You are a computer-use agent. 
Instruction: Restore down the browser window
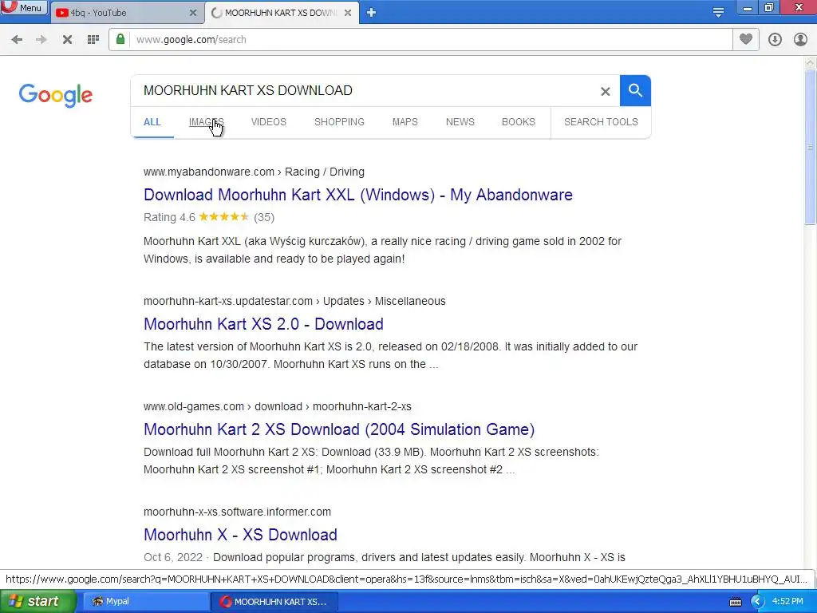tap(769, 8)
